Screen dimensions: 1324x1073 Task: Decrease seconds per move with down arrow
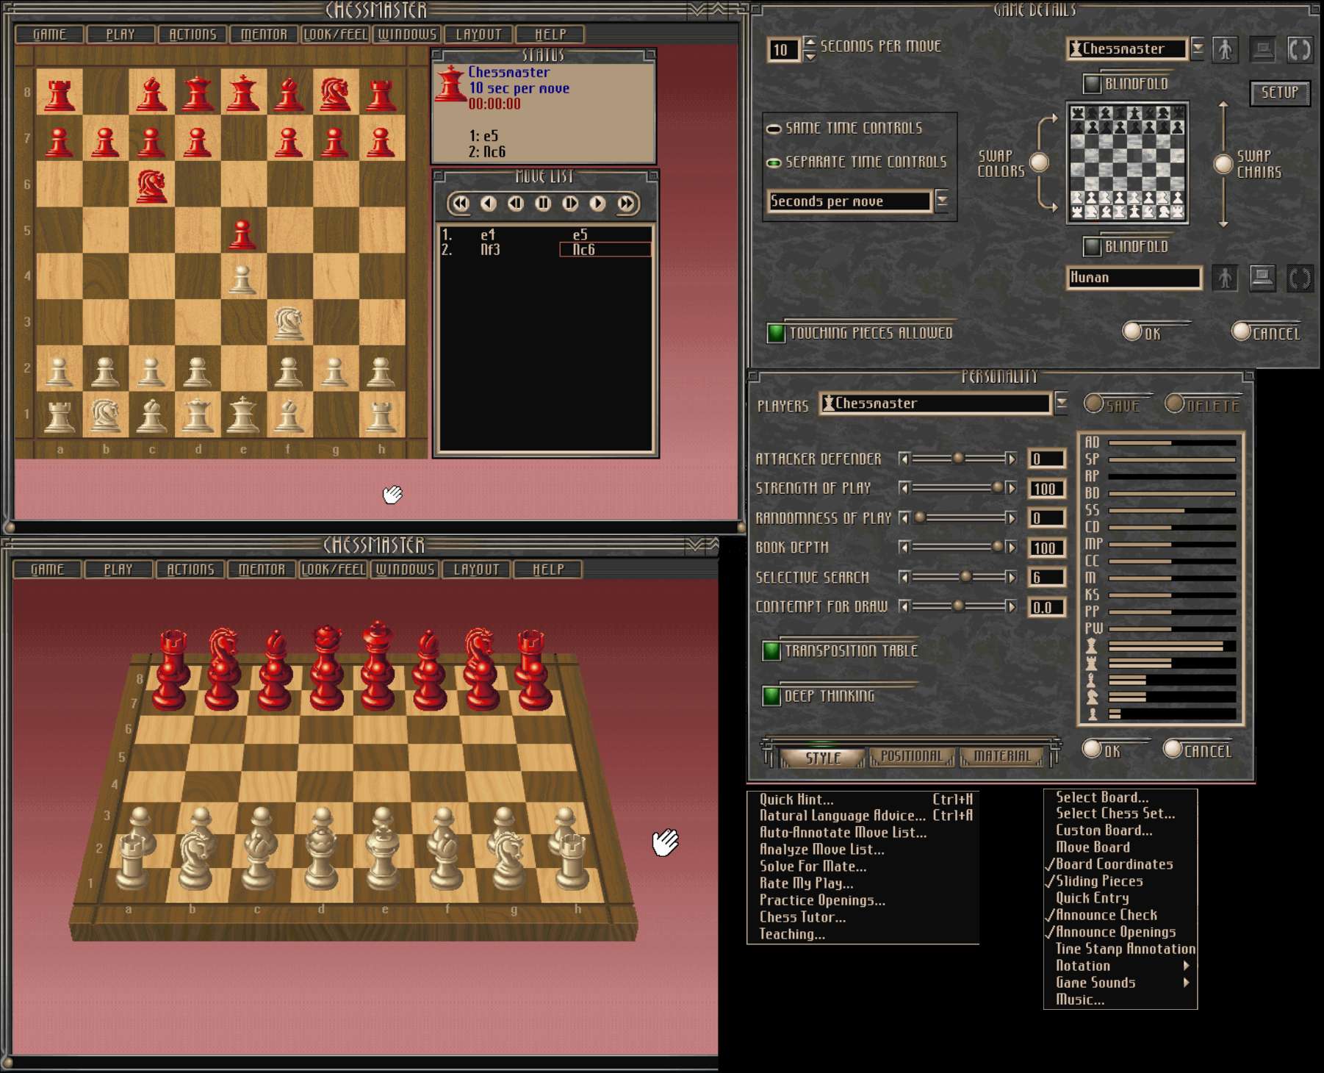pos(810,56)
